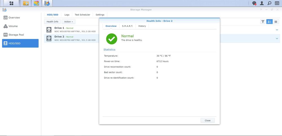Select Drive 1 disk icon
This screenshot has height=136, width=282.
49,30
